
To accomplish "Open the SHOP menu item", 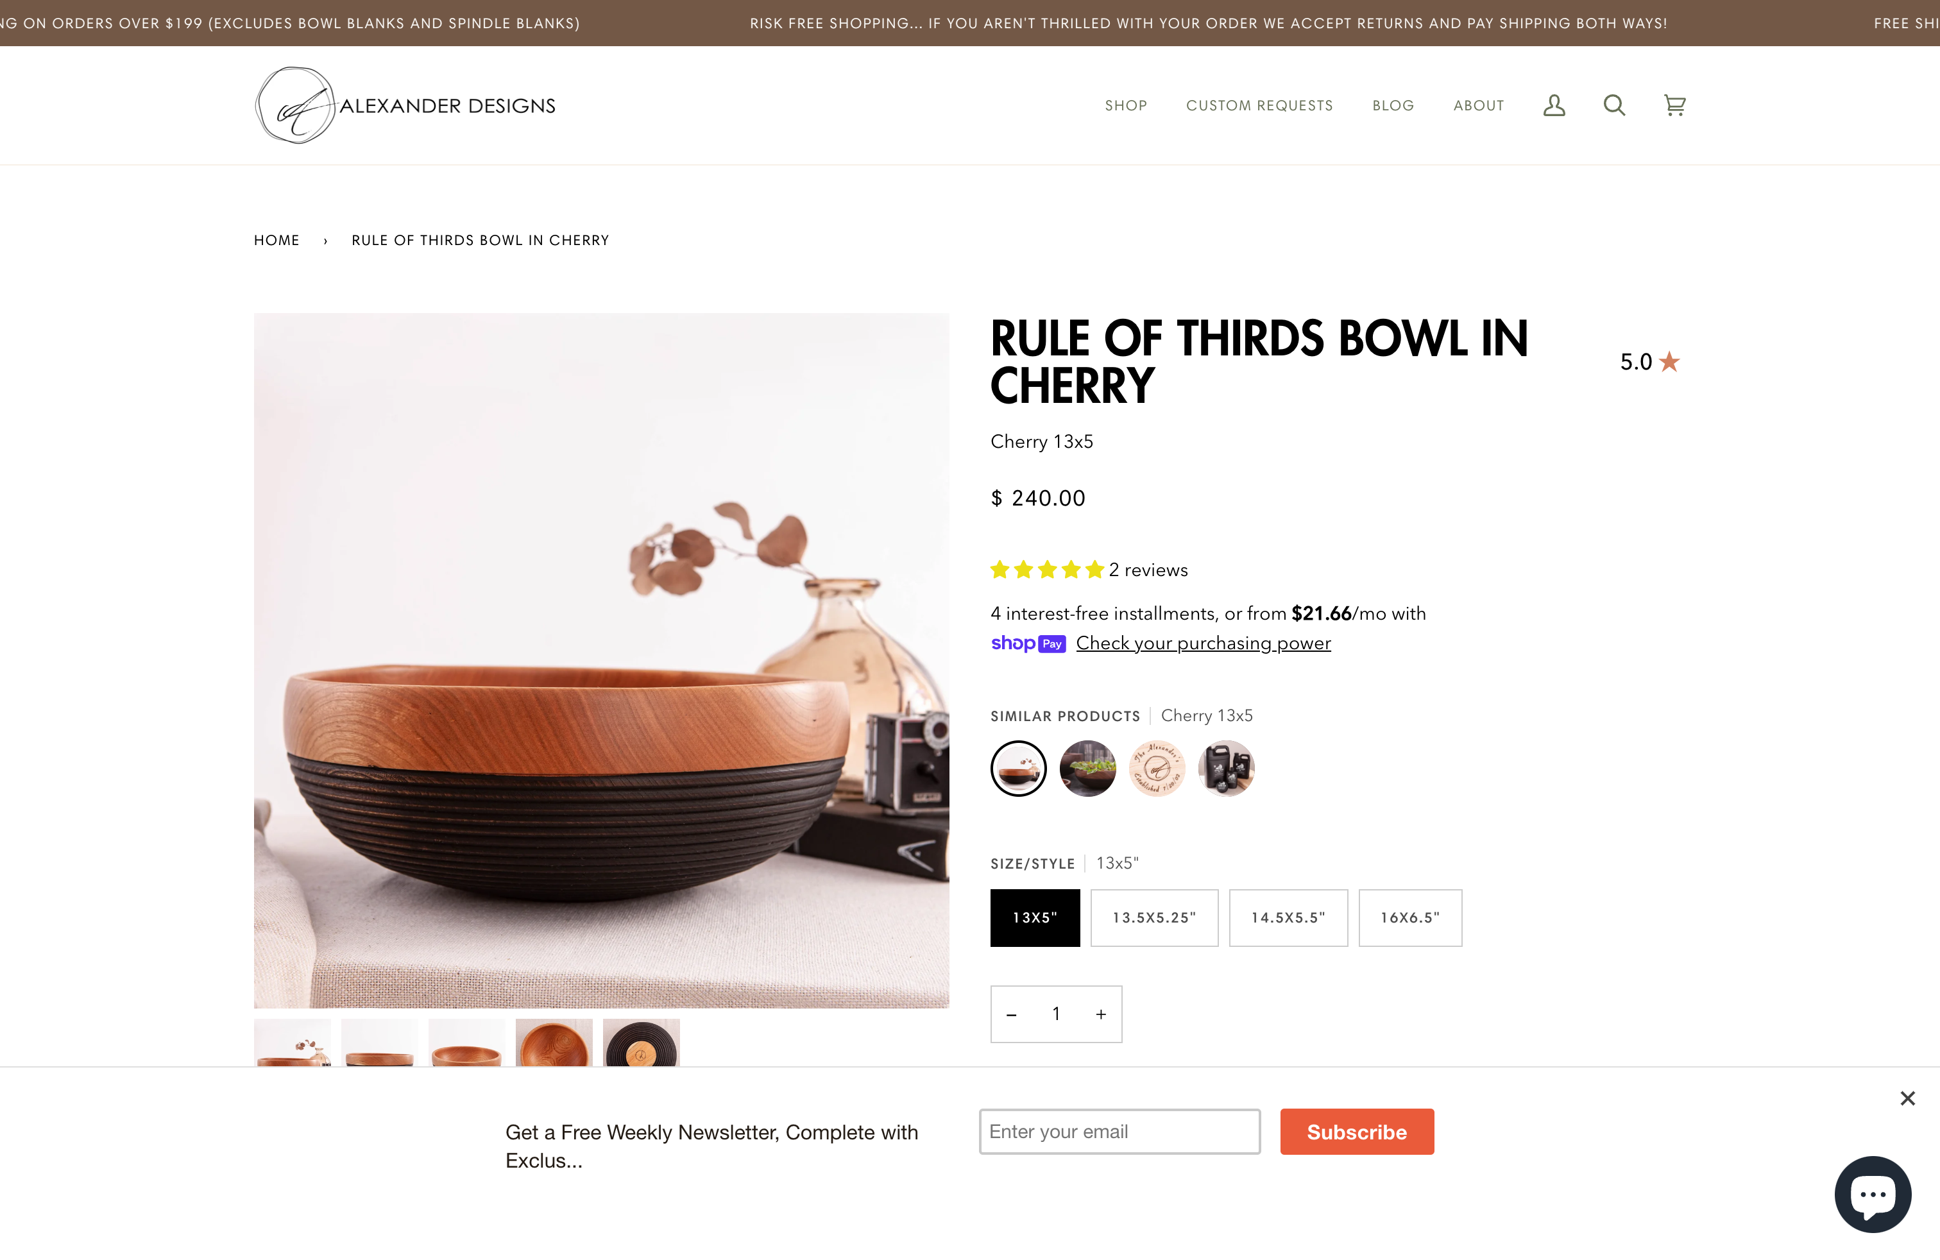I will pyautogui.click(x=1126, y=105).
